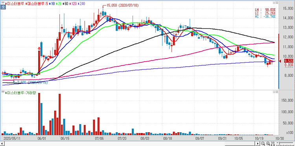295x146 pixels.
Task: Close the price chart panel
Action: click(277, 3)
